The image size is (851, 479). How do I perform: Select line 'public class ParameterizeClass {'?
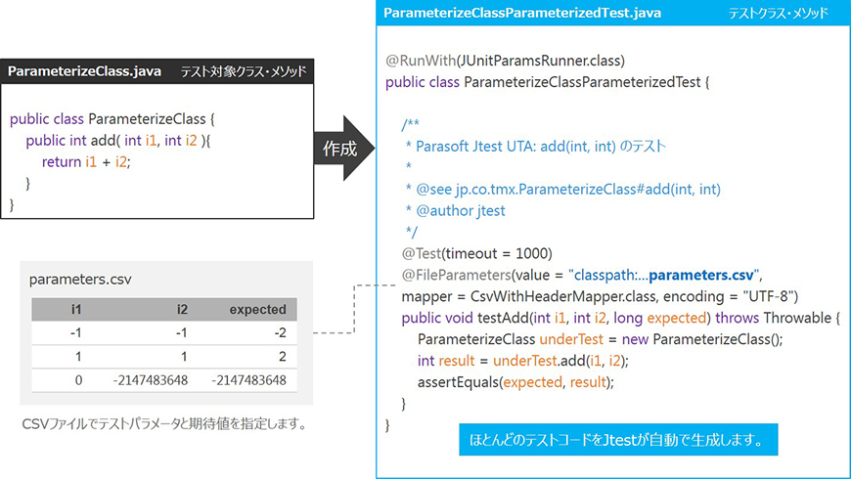pyautogui.click(x=112, y=119)
